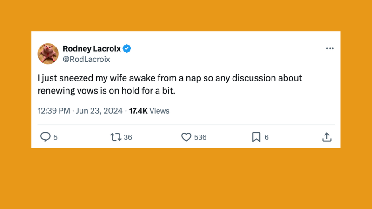Image resolution: width=372 pixels, height=209 pixels.
Task: Click the reply speech bubble icon
Action: 45,137
